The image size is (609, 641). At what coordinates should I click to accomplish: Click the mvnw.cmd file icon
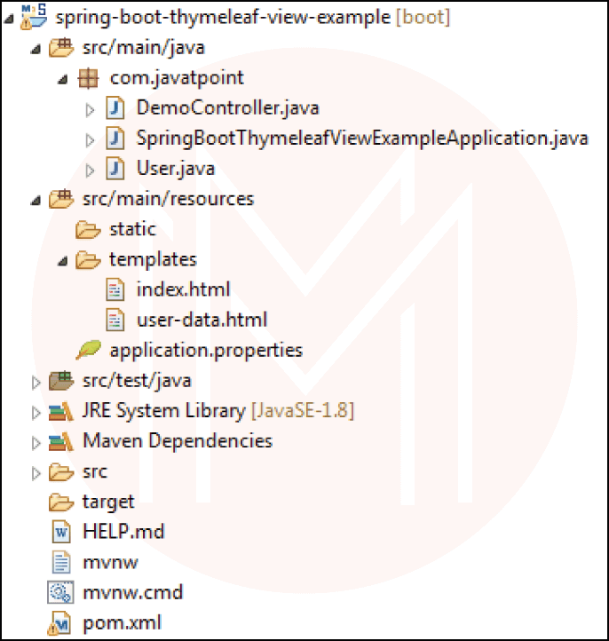click(60, 592)
